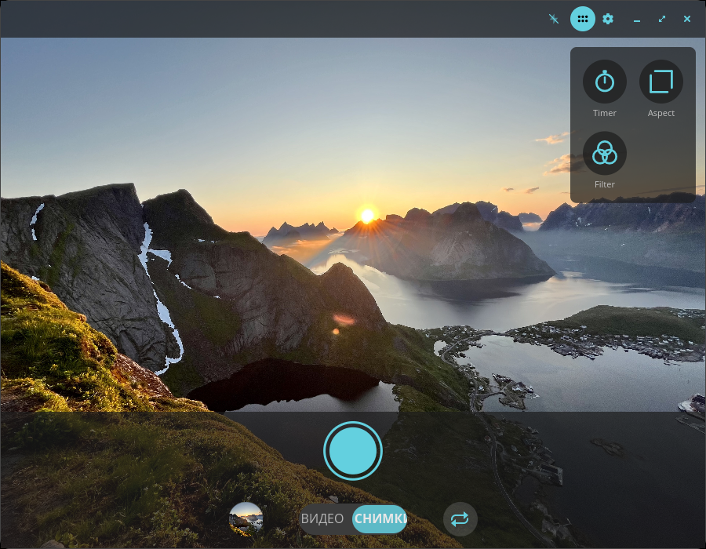The image size is (706, 549).
Task: Click the "Aspect" text label
Action: tap(661, 114)
